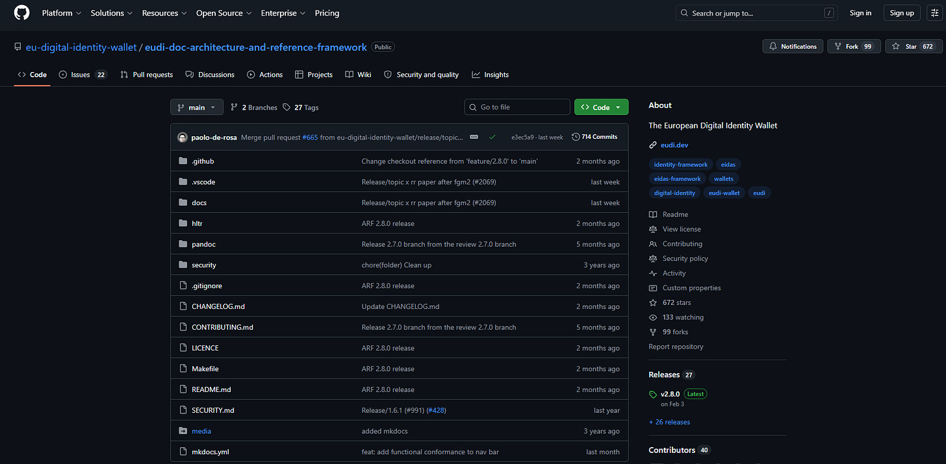Open the Actions tab
The width and height of the screenshot is (946, 464).
[264, 75]
